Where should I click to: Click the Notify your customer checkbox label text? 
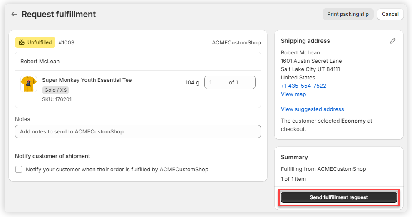click(x=117, y=170)
